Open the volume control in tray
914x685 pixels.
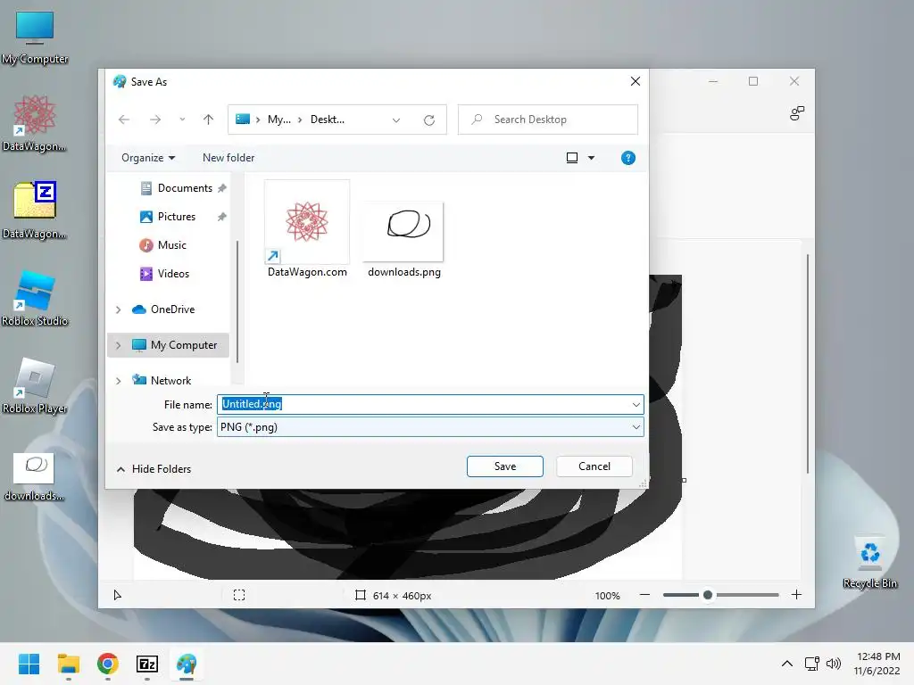[834, 664]
